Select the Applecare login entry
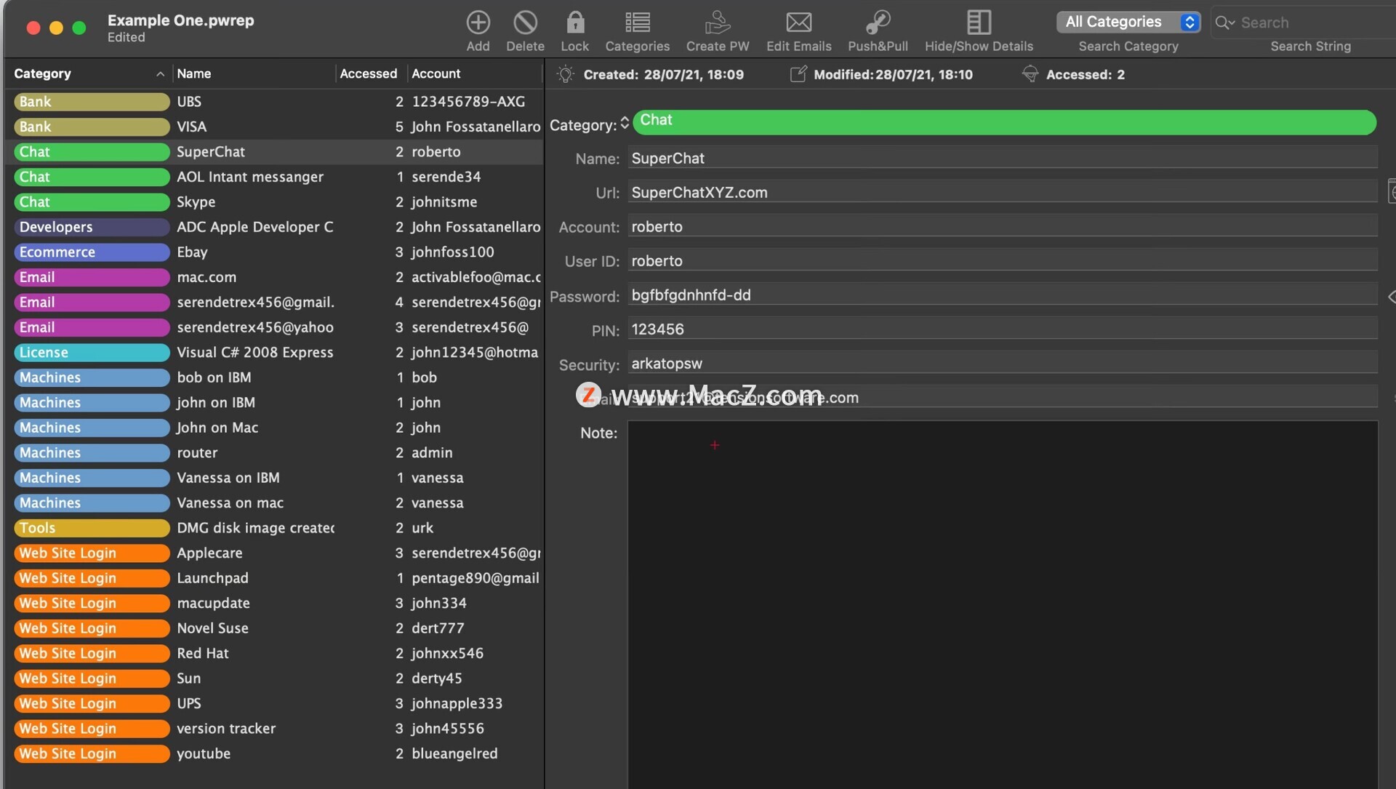This screenshot has height=789, width=1396. point(274,553)
